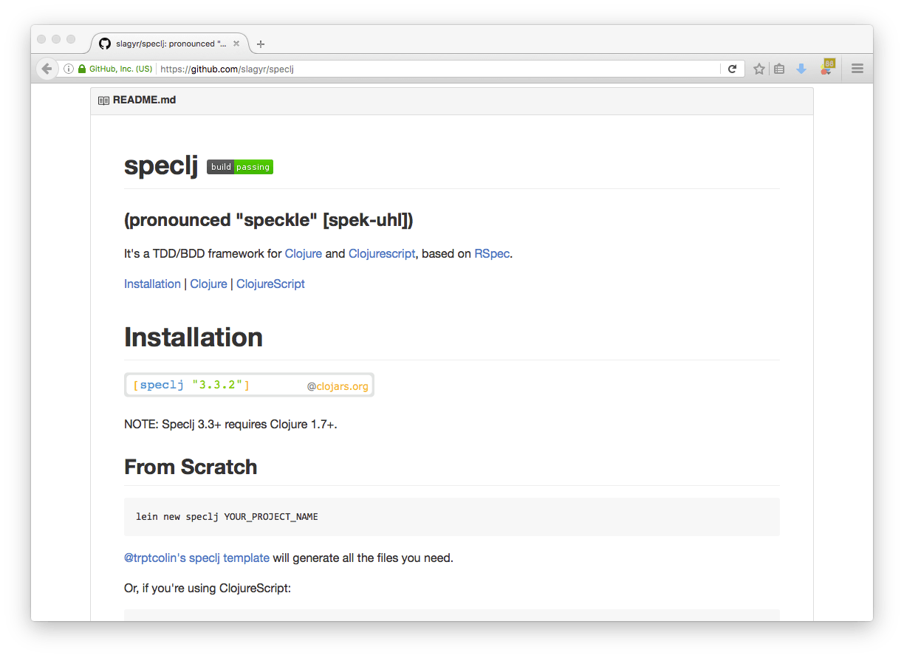This screenshot has height=658, width=904.
Task: Open the RSpec link
Action: click(x=492, y=253)
